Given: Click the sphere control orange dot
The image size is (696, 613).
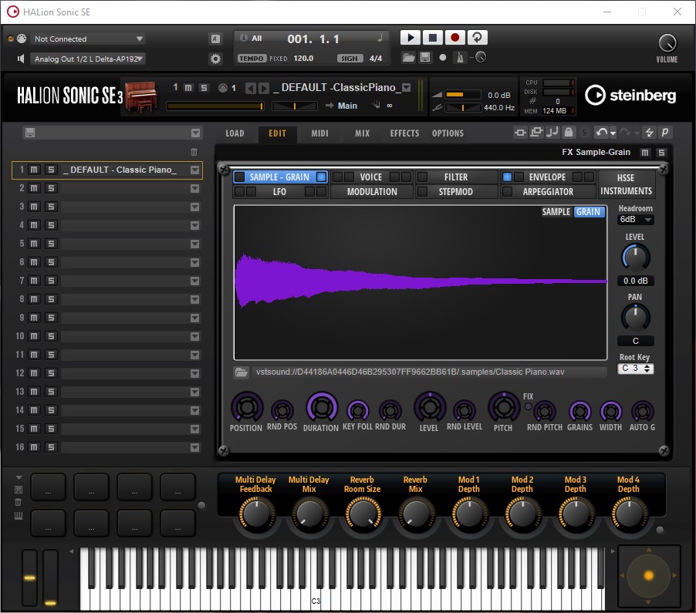Looking at the screenshot, I should click(x=648, y=576).
